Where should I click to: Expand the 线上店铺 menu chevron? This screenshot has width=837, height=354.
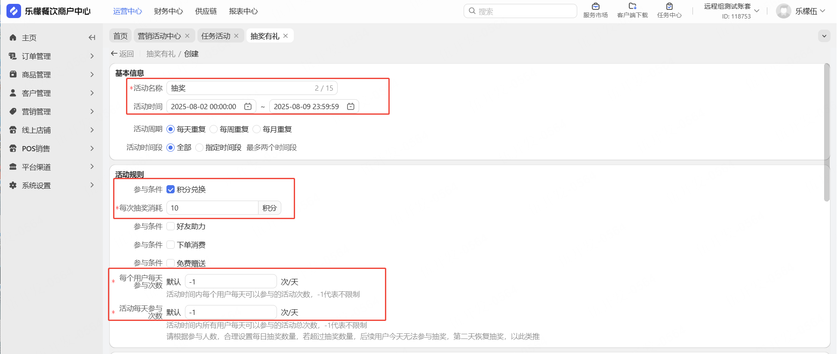click(x=92, y=130)
